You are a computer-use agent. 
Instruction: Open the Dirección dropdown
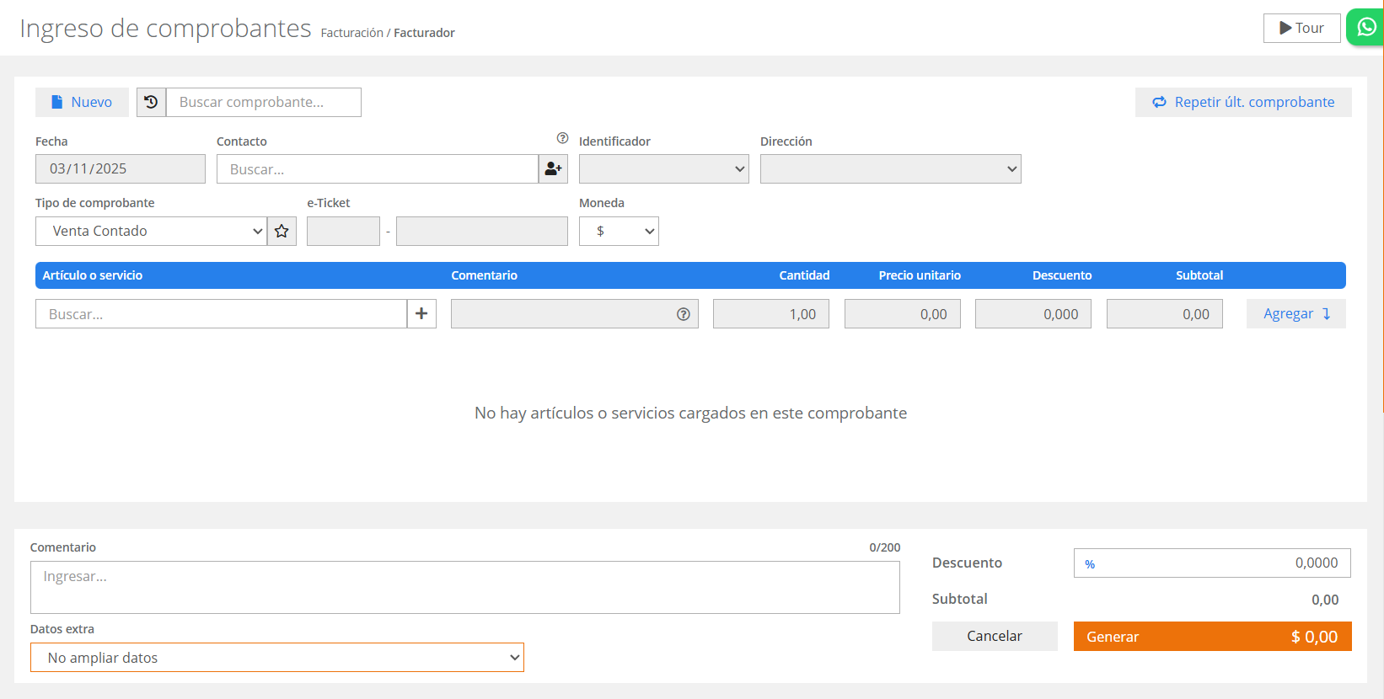pyautogui.click(x=890, y=169)
